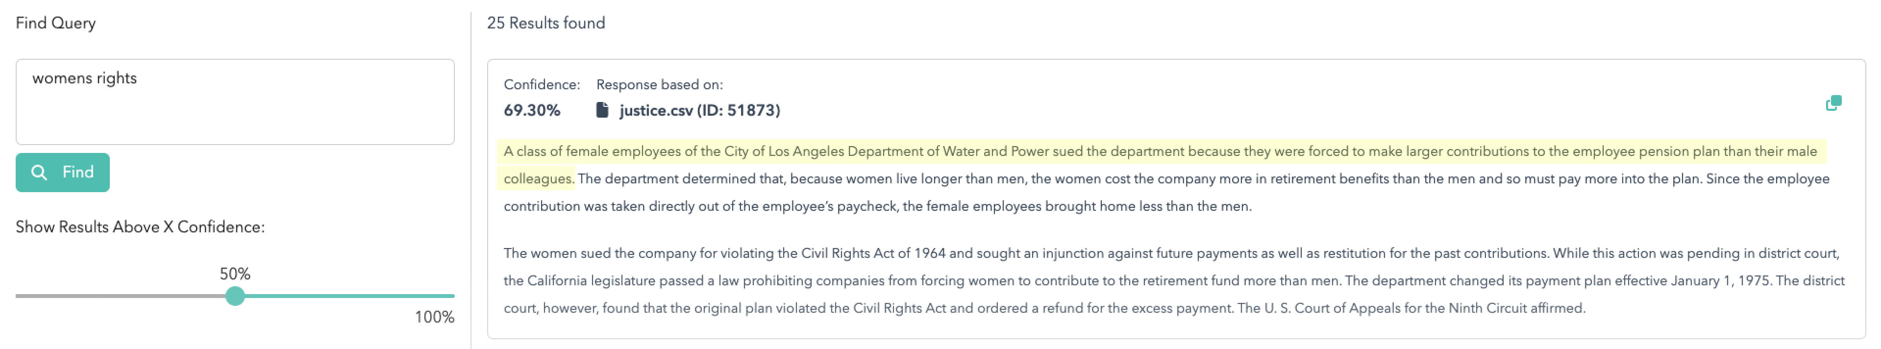The image size is (1881, 349).
Task: Click the 50% slider value label
Action: [234, 274]
